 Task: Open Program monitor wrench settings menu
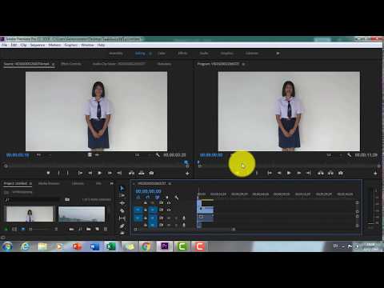(349, 155)
